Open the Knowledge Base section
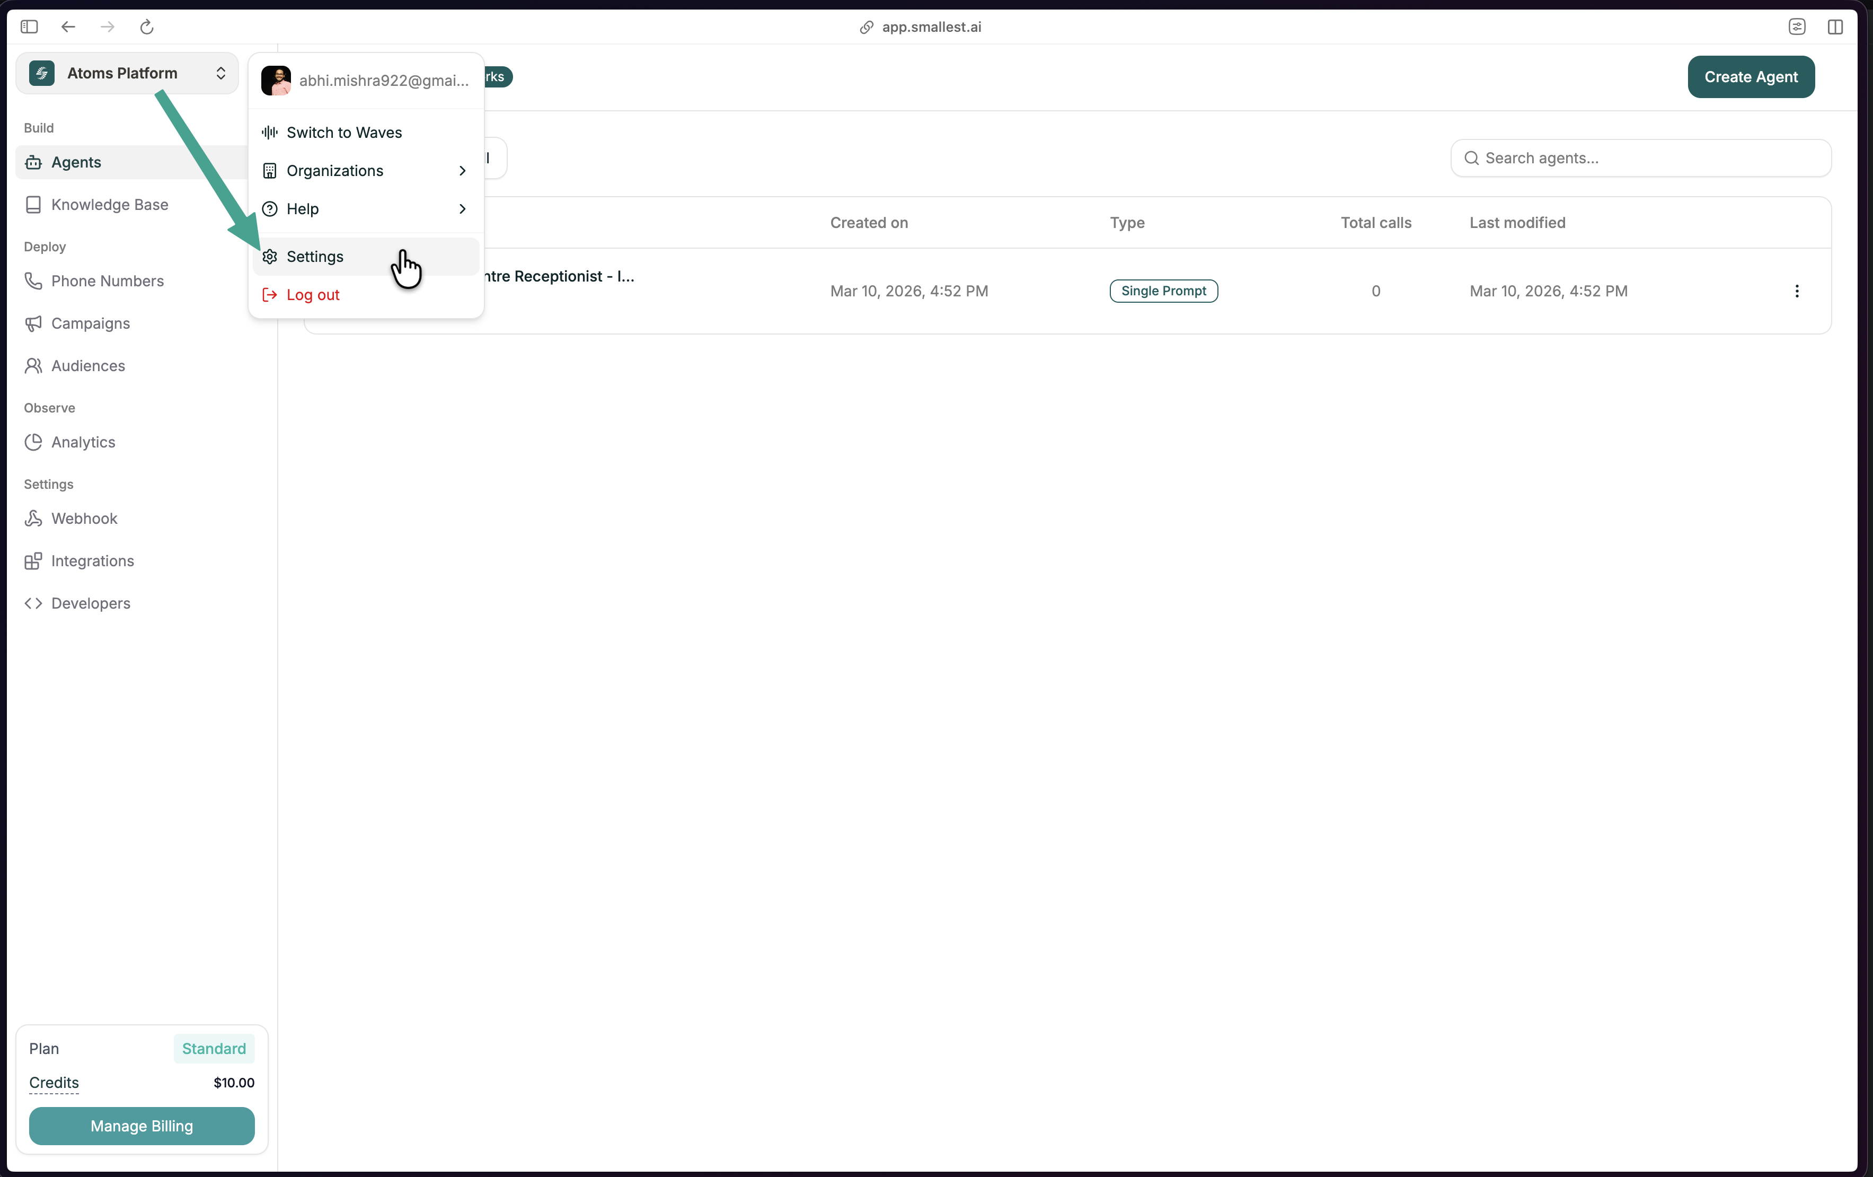This screenshot has height=1177, width=1873. coord(110,204)
